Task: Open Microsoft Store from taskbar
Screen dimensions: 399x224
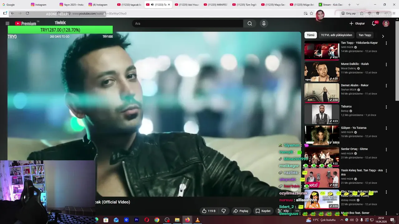Action: (x=106, y=220)
